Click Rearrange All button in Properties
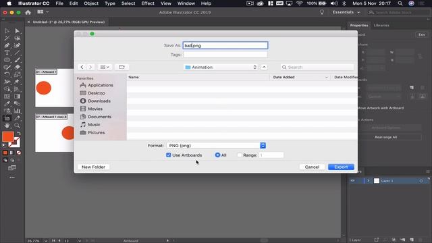Image resolution: width=432 pixels, height=243 pixels. tap(385, 137)
